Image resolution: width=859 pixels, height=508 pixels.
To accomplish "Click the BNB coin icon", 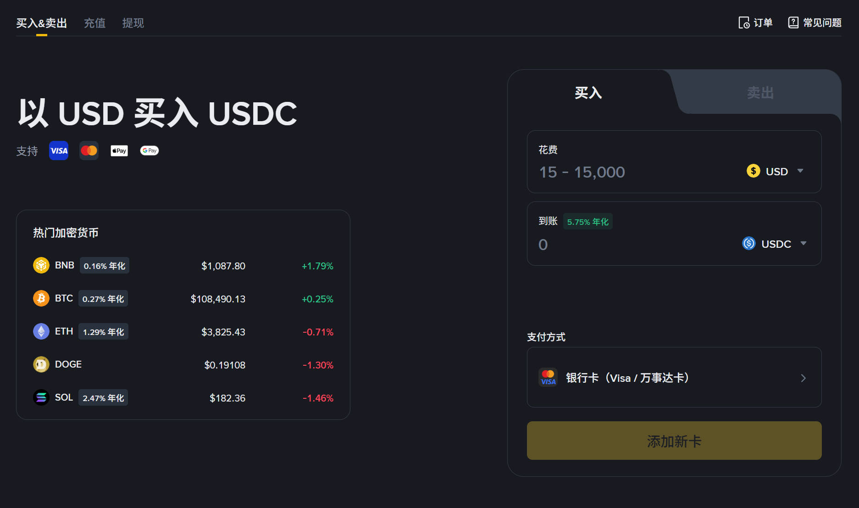I will click(x=41, y=265).
